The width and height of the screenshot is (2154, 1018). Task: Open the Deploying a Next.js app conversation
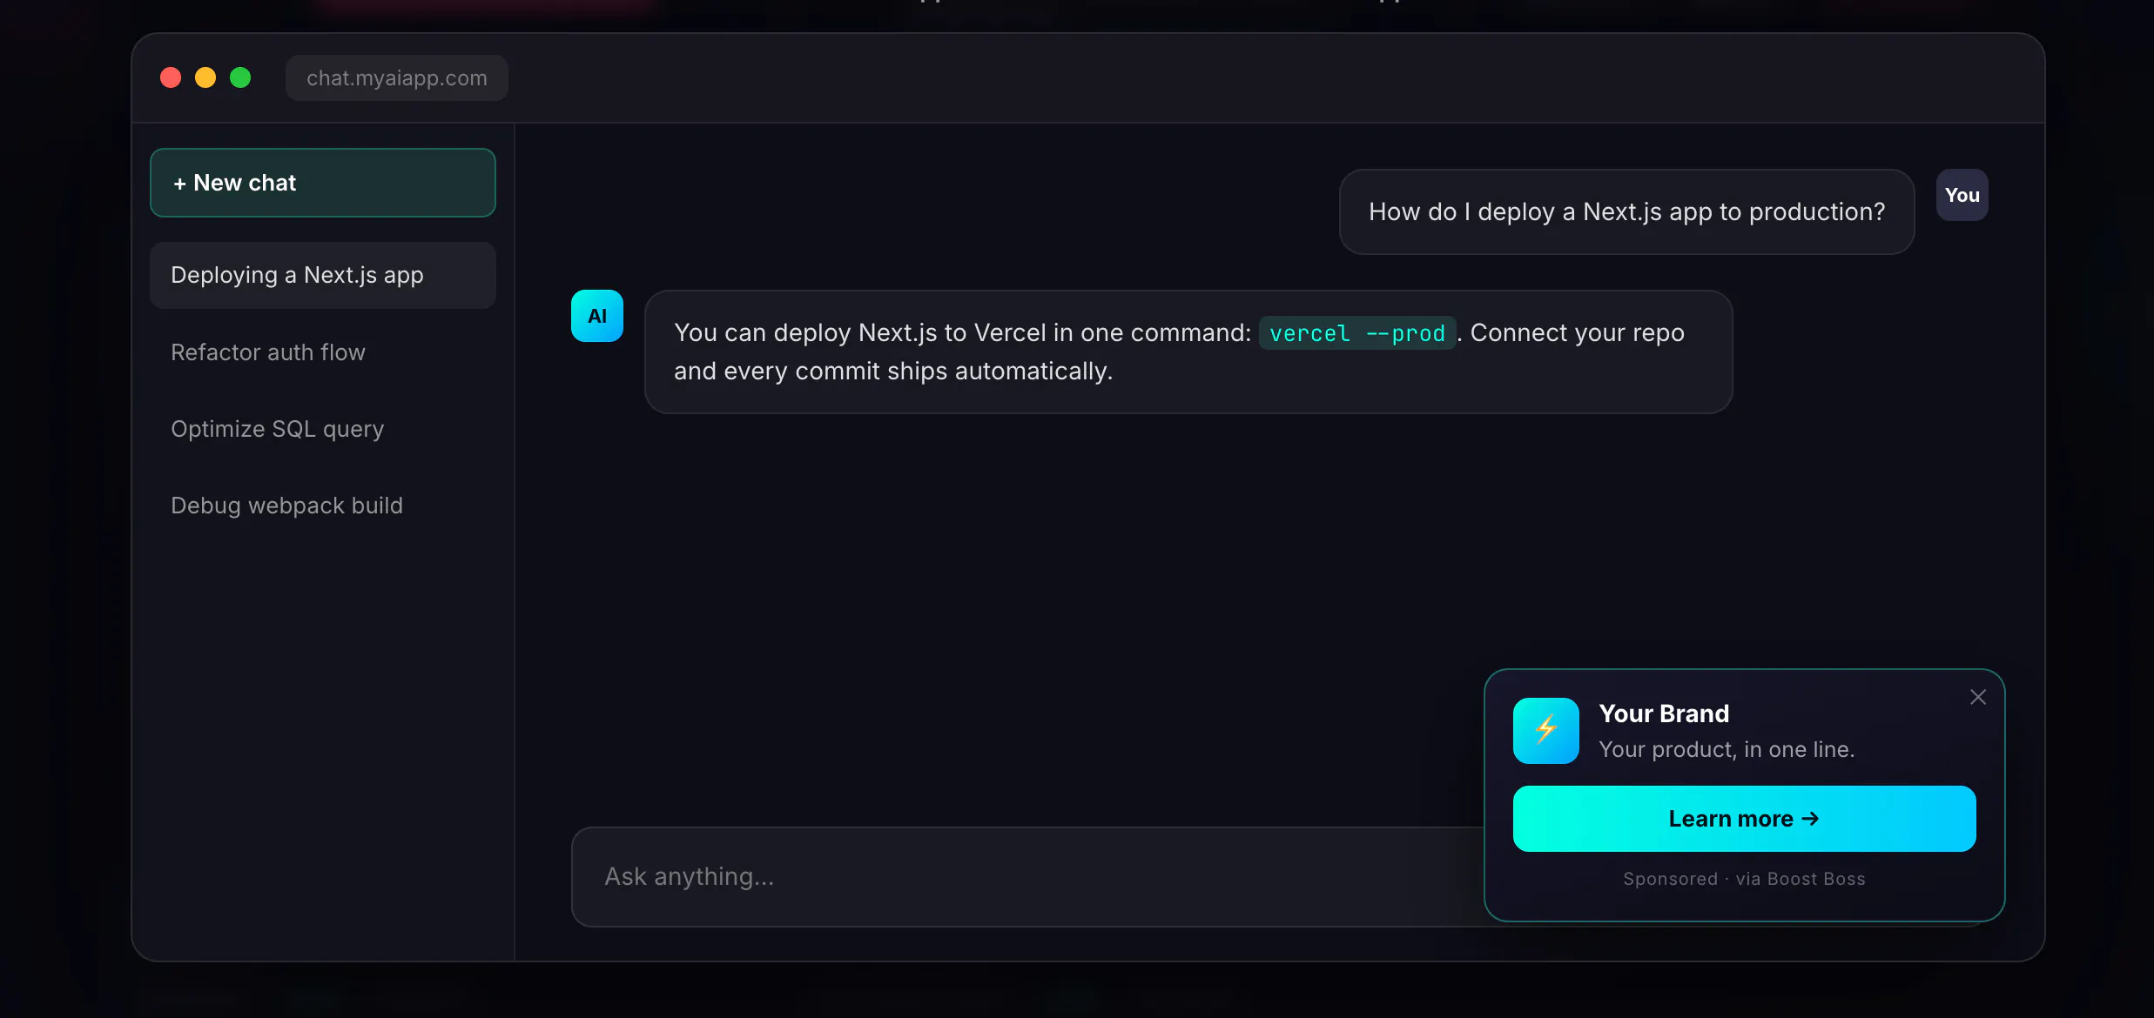pyautogui.click(x=323, y=275)
